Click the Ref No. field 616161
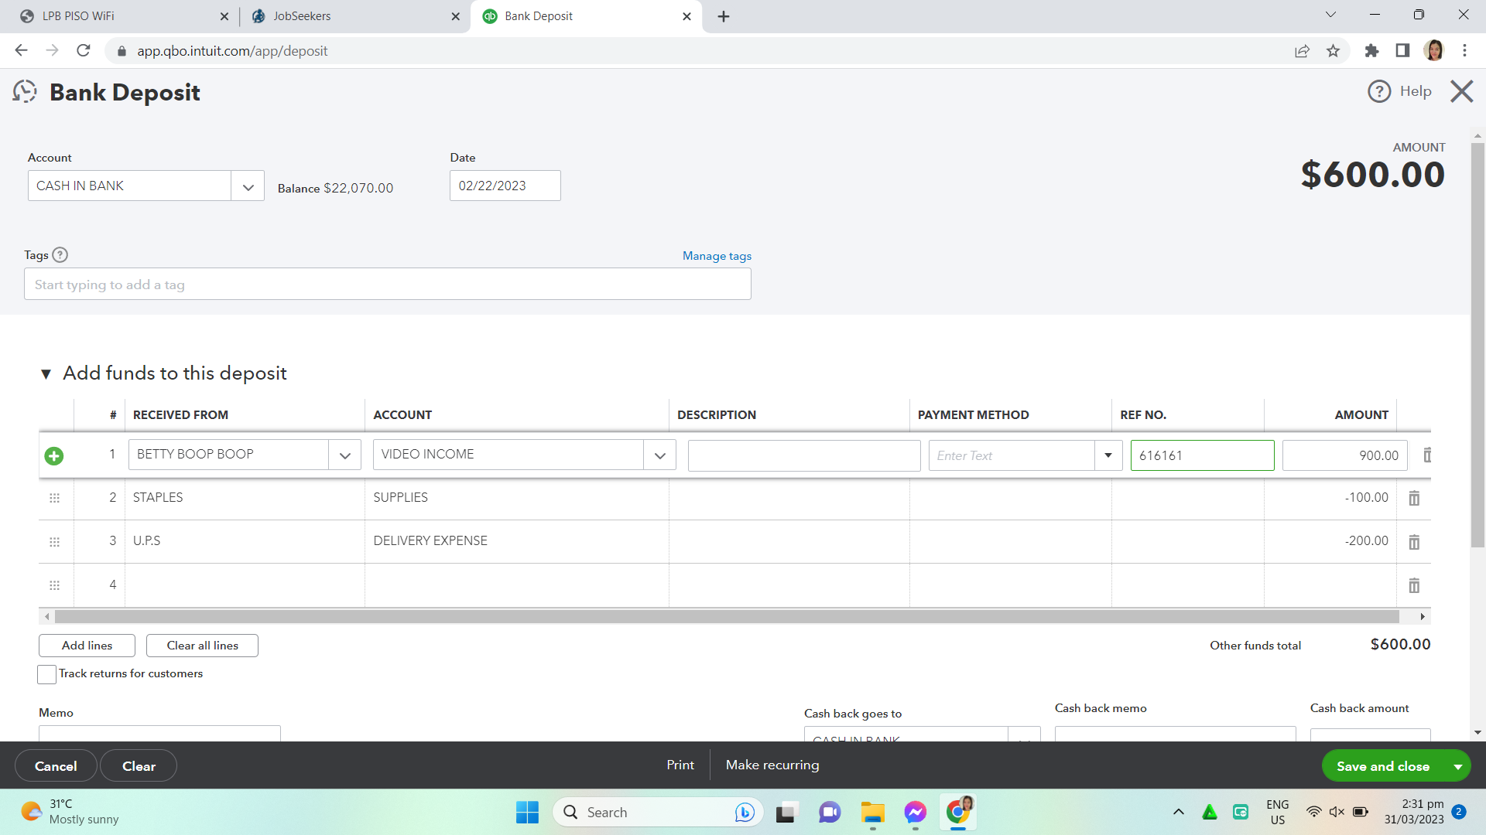 tap(1202, 455)
